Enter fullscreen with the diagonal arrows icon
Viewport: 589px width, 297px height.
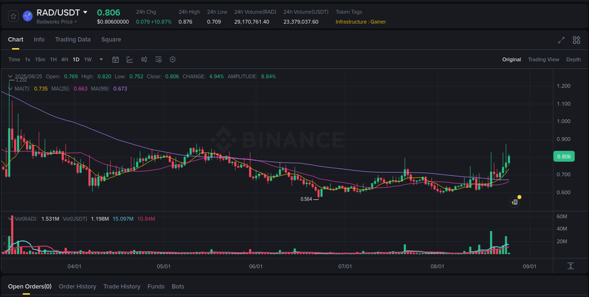561,41
